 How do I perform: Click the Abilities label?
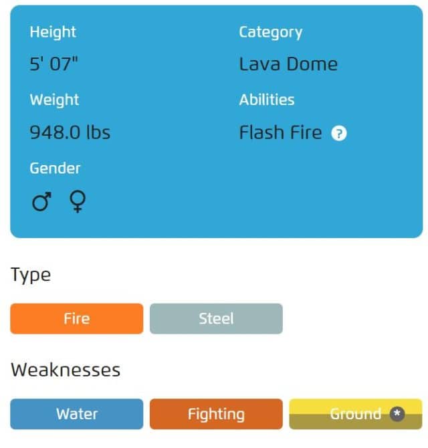click(x=267, y=100)
